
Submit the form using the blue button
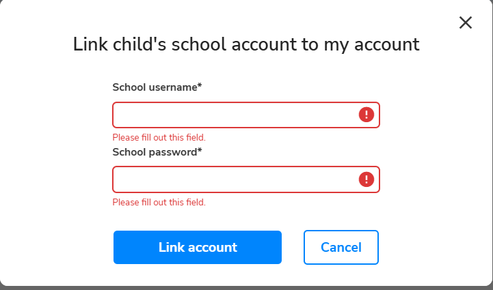click(x=198, y=247)
